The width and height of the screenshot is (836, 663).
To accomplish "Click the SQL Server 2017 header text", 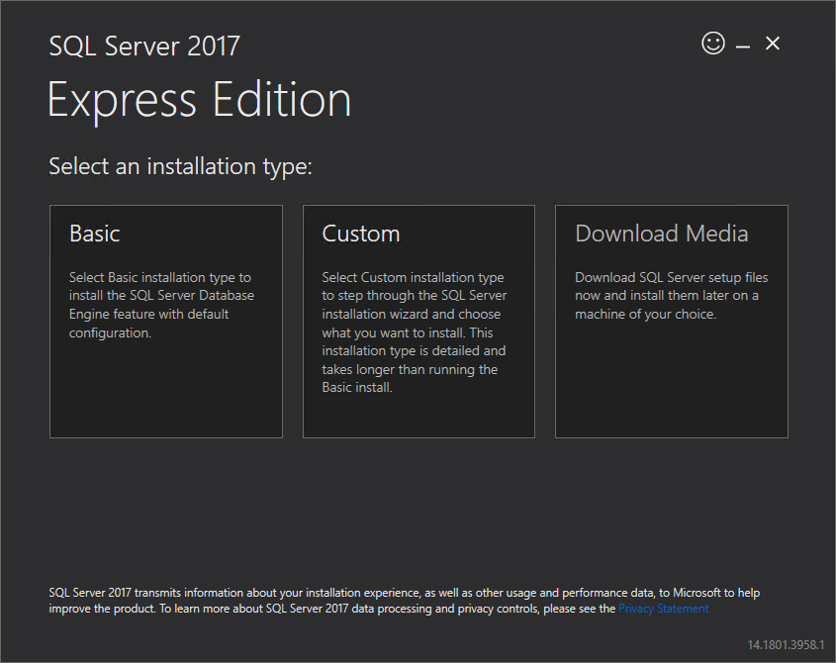I will tap(144, 46).
